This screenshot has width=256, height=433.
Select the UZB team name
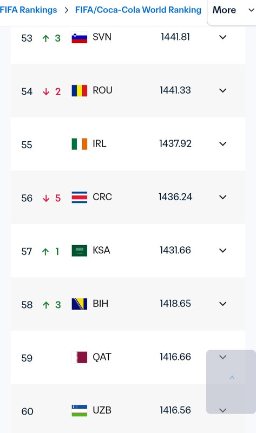point(102,410)
